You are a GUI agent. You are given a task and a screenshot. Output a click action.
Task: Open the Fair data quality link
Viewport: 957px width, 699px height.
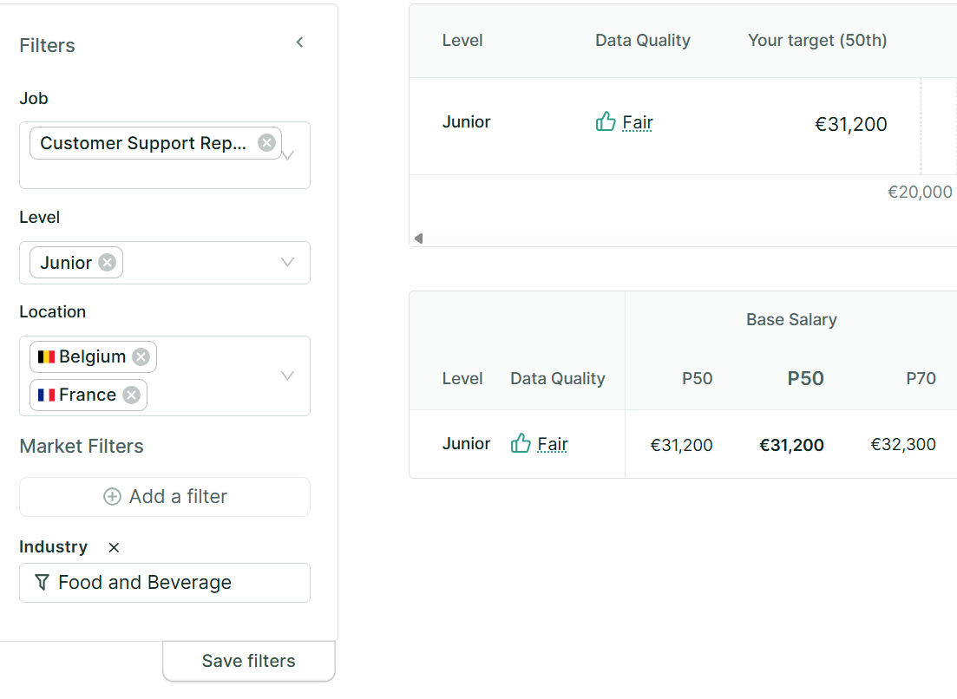click(636, 122)
